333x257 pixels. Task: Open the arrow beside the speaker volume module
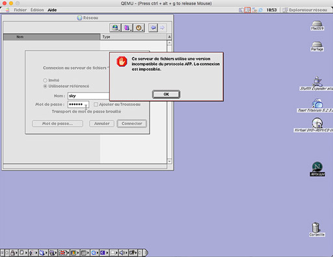[126, 252]
